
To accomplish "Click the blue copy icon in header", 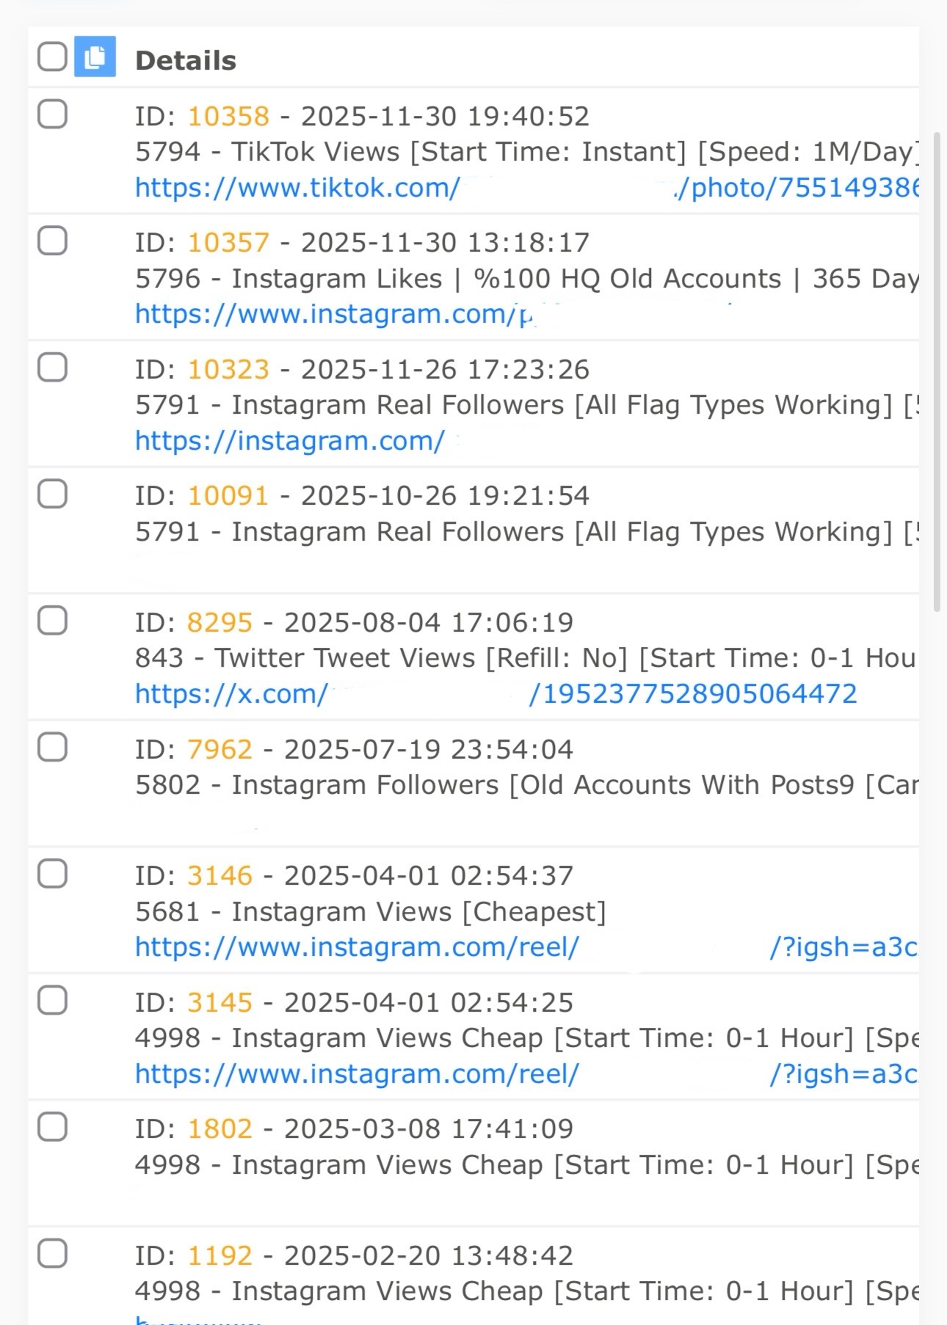I will 95,56.
